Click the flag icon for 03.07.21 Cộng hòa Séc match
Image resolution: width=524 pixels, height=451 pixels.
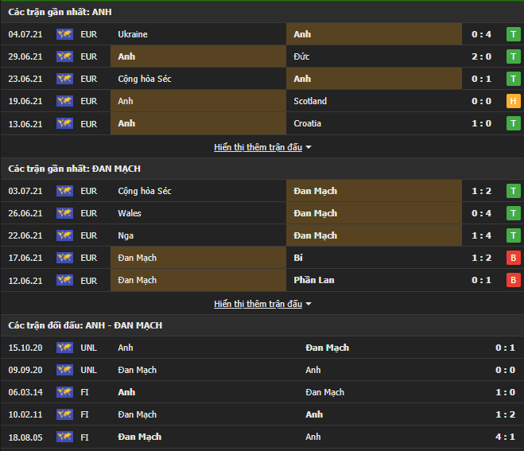tap(64, 191)
